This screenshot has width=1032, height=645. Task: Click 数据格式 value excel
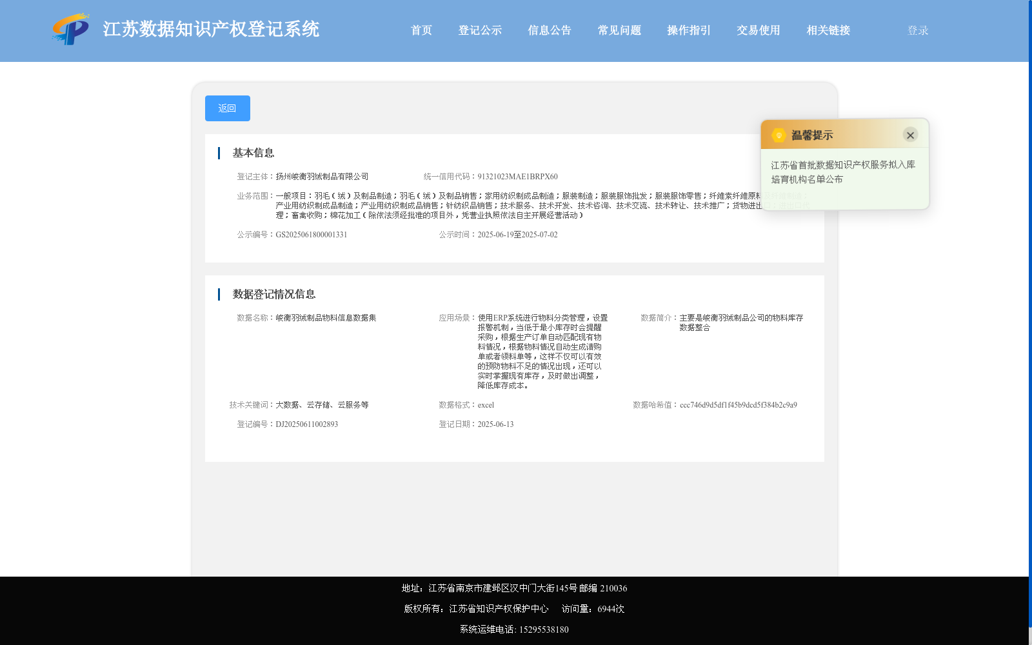(x=486, y=405)
